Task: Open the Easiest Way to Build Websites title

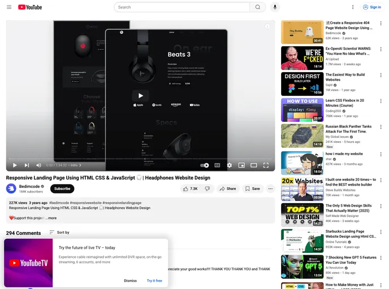Action: pyautogui.click(x=345, y=77)
